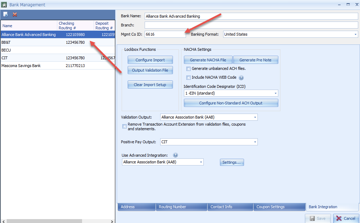The image size is (360, 223).
Task: Click the Cancel button
Action: click(x=346, y=218)
